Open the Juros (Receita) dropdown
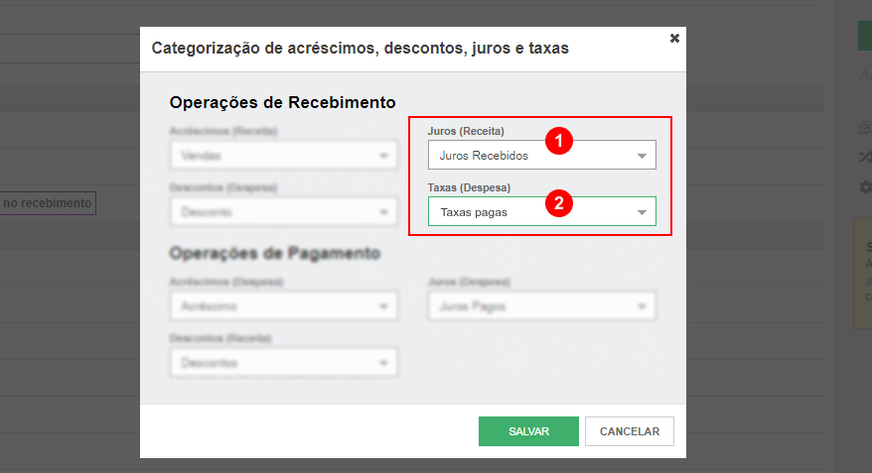Screen dimensions: 872x473 coord(541,155)
